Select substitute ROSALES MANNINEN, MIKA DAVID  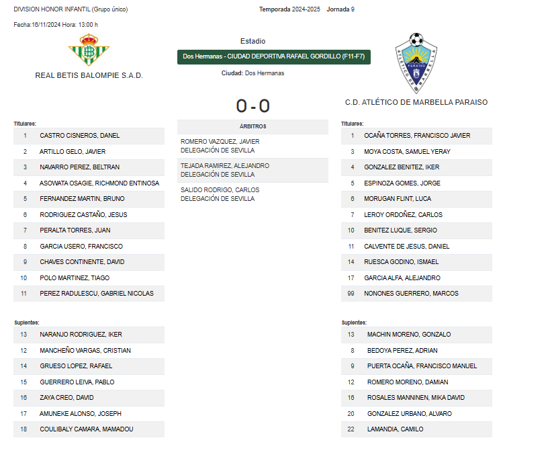pos(416,398)
